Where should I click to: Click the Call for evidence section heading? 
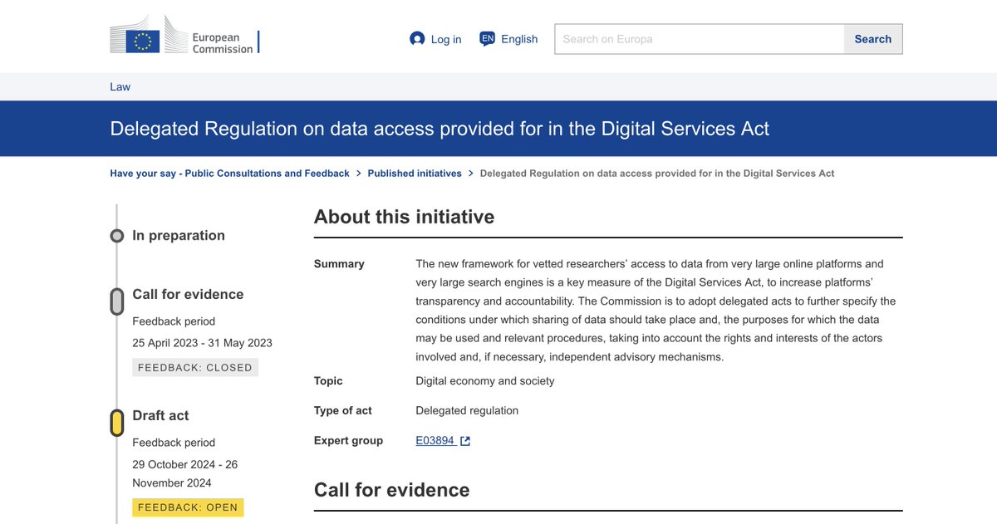(x=391, y=490)
